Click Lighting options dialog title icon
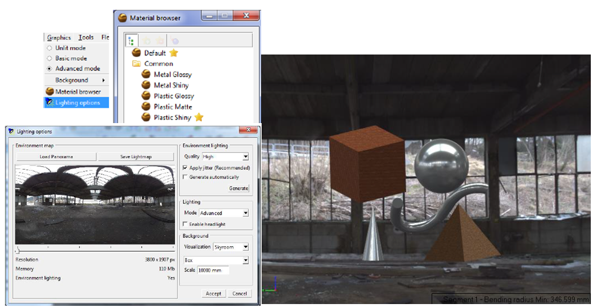Viewport: 597px width, 308px height. click(x=11, y=131)
